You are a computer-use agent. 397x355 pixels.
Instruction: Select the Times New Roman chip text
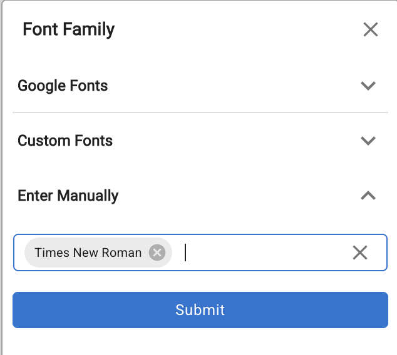pyautogui.click(x=88, y=252)
